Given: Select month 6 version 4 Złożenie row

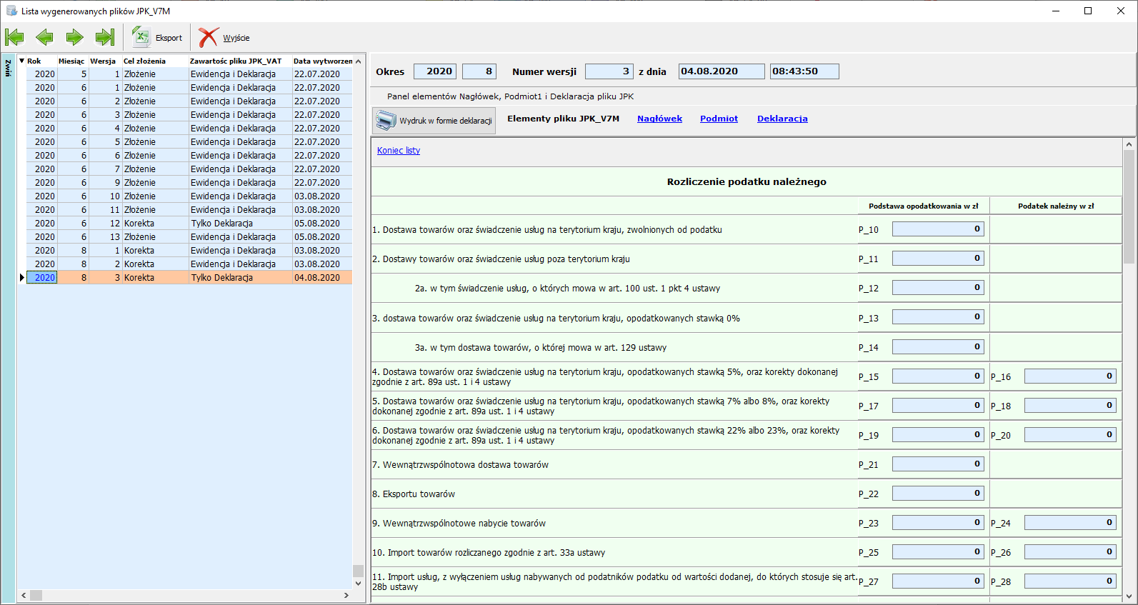Looking at the screenshot, I should [x=189, y=129].
